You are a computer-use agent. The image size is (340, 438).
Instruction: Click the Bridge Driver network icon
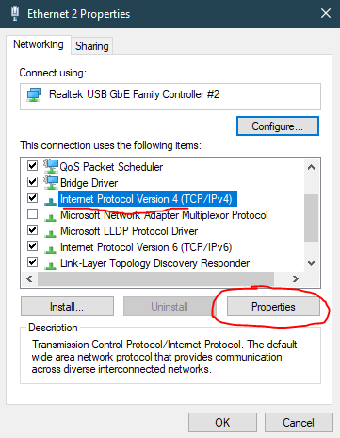(x=51, y=182)
